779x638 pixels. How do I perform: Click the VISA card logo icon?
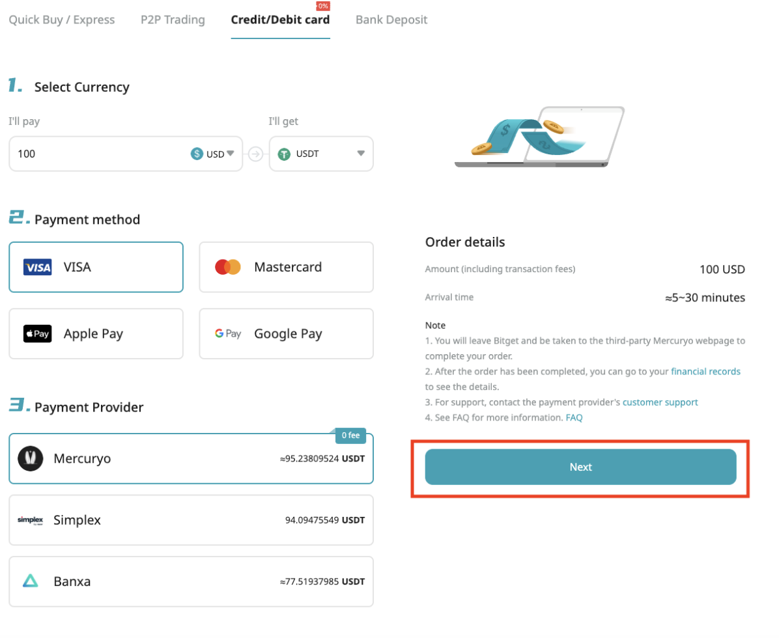37,267
